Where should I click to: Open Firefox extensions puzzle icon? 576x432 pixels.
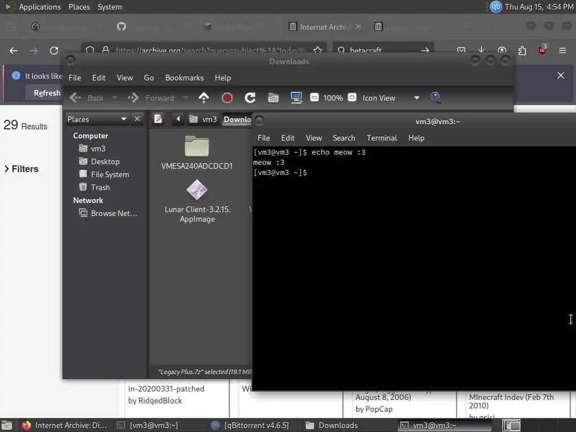(x=522, y=51)
